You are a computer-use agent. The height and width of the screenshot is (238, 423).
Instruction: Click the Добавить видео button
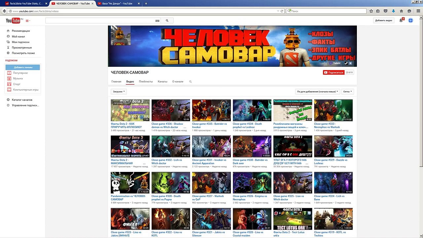384,20
